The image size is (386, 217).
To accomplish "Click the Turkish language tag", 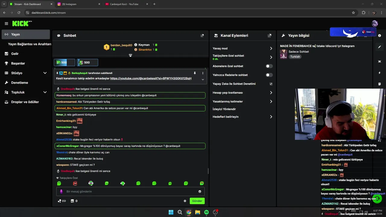I will pyautogui.click(x=295, y=57).
